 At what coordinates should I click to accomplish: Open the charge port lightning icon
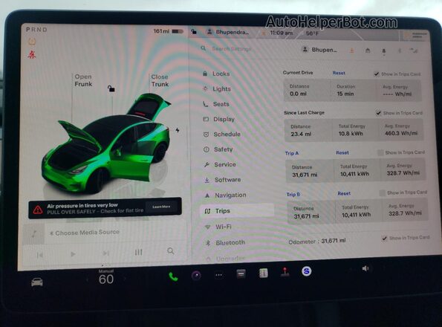point(178,130)
